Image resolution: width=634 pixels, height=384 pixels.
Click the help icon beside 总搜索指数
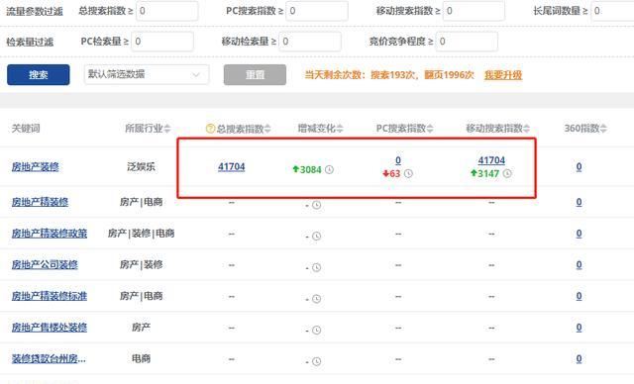tap(210, 129)
